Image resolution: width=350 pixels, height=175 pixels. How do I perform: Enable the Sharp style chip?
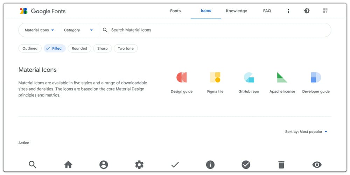pos(103,48)
